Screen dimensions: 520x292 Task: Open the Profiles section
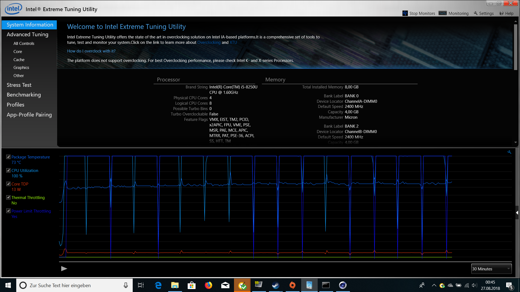(x=15, y=105)
